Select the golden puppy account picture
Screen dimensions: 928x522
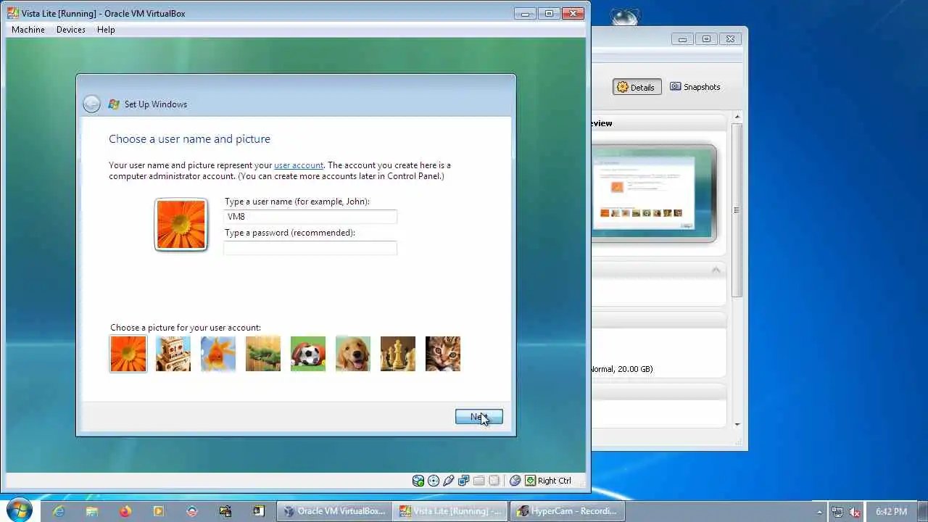(x=353, y=354)
